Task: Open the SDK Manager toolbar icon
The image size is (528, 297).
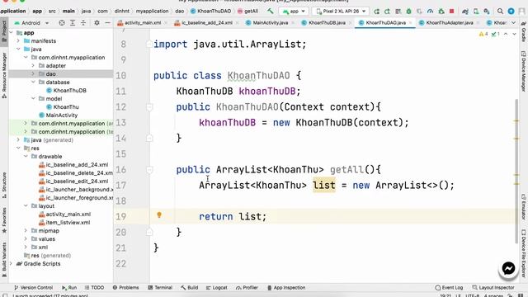Action: pyautogui.click(x=487, y=11)
